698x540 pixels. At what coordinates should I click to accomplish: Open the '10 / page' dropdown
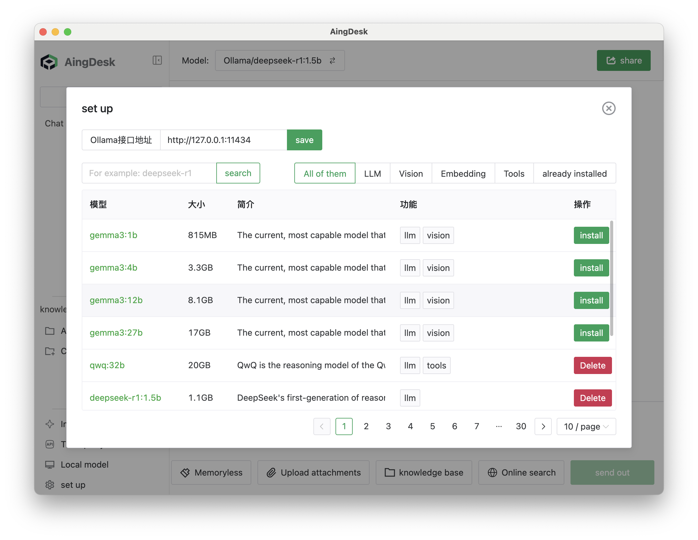click(586, 426)
